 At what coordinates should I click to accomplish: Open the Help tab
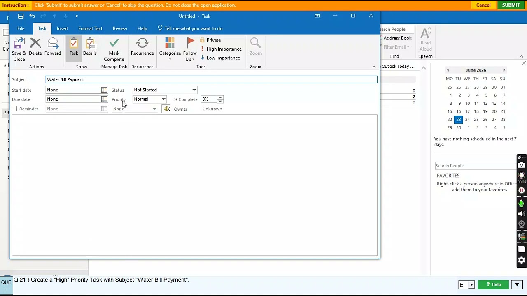point(142,28)
